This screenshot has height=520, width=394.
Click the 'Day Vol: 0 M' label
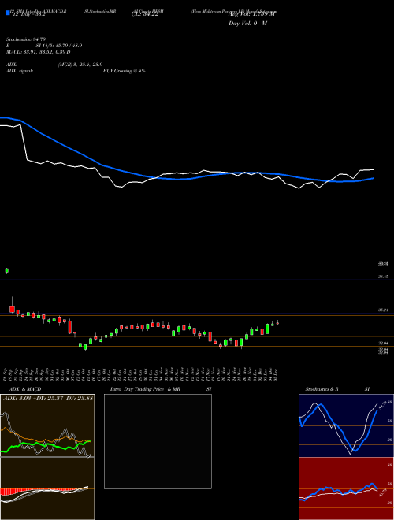[247, 24]
